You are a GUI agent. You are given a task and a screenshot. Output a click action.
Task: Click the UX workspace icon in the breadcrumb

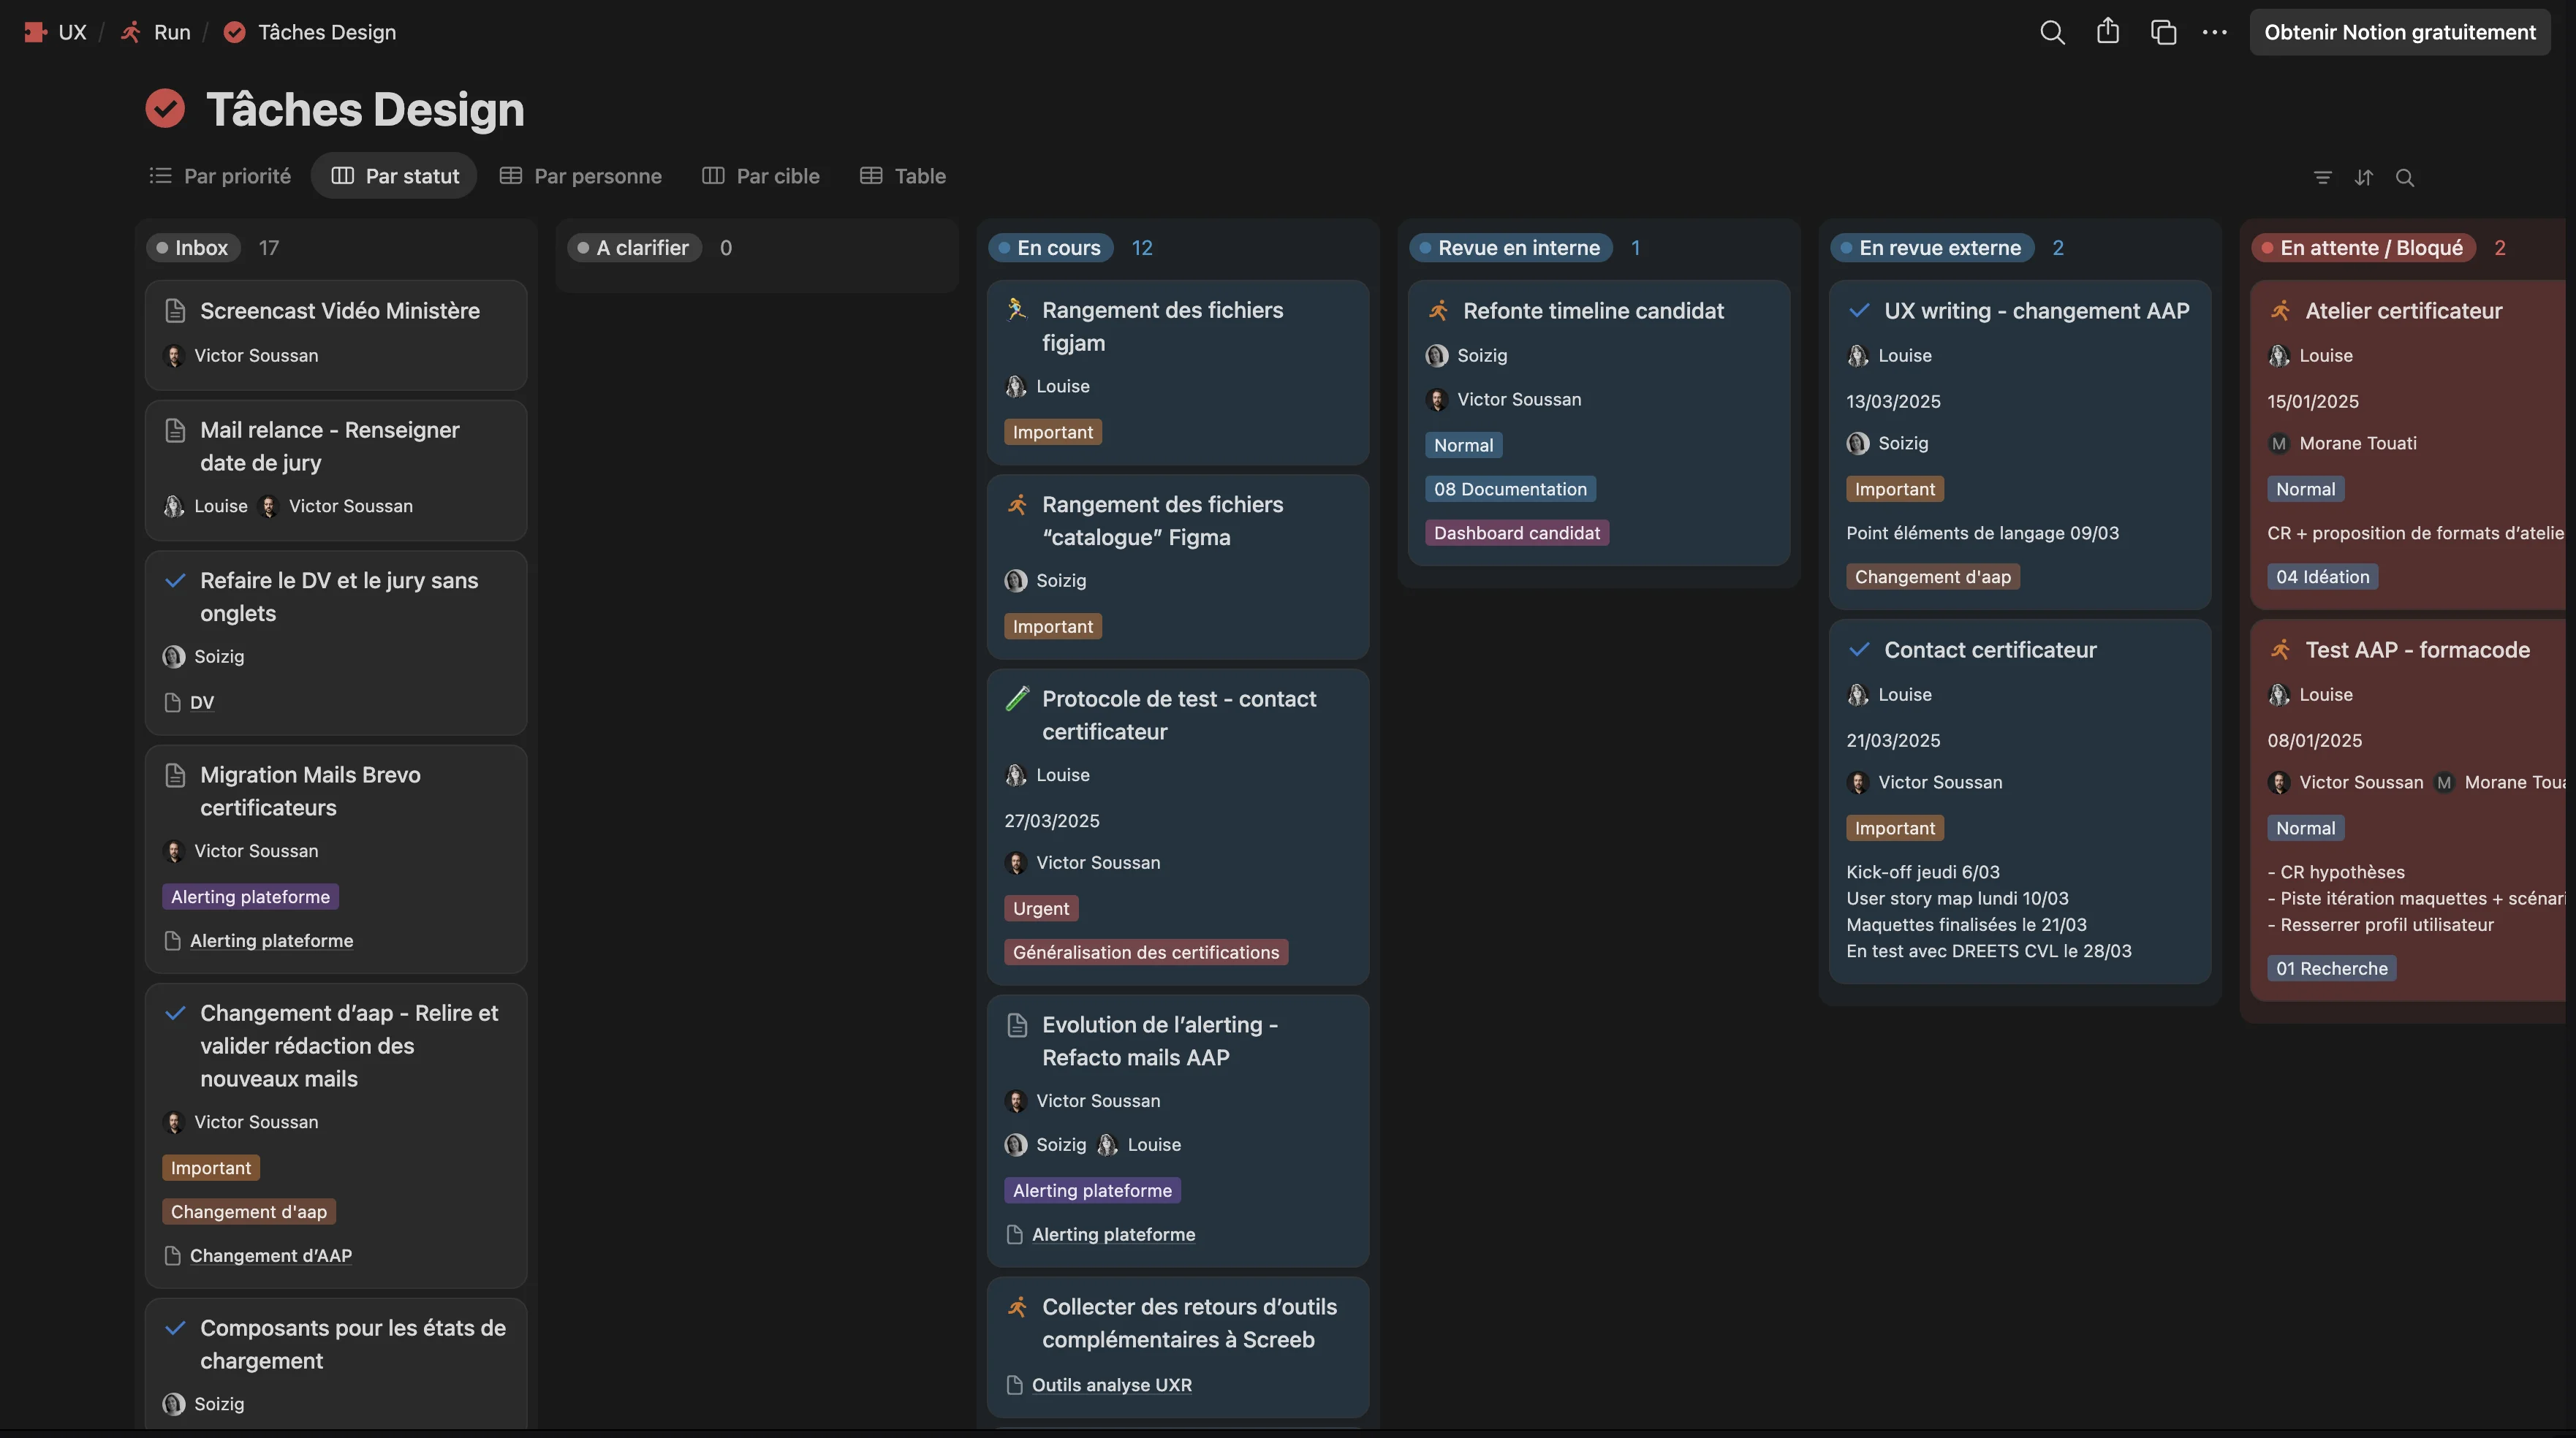[36, 32]
